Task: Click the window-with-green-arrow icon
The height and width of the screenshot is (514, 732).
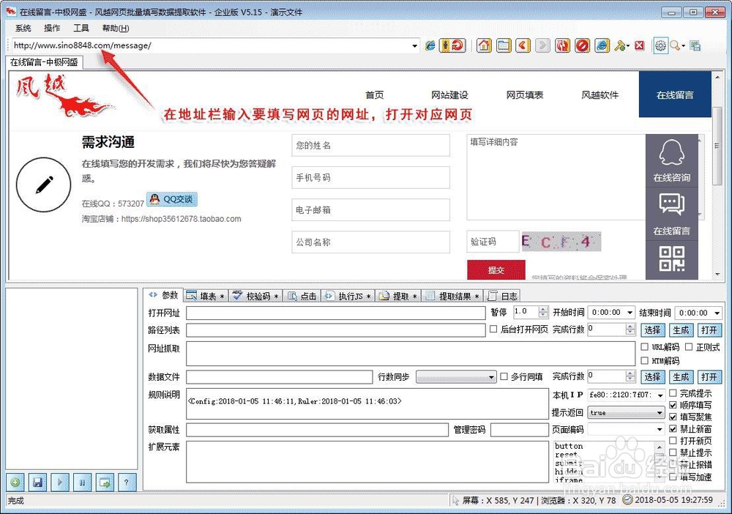Action: (x=105, y=483)
